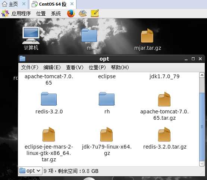Viewport: 207px width, 180px height.
Task: Click the window resize grip corner
Action: [x=202, y=173]
